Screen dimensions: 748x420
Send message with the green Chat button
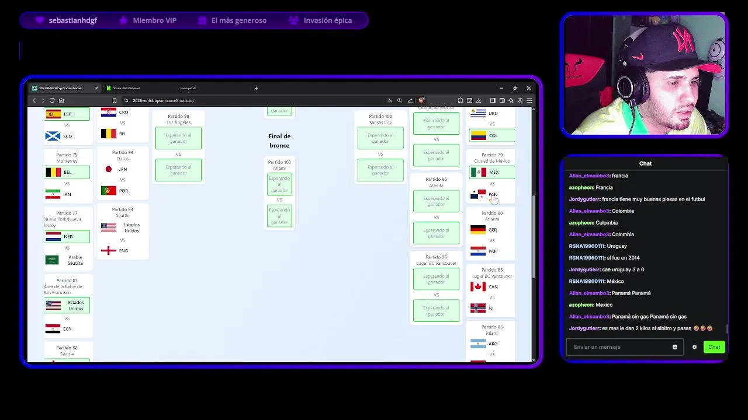[x=714, y=347]
